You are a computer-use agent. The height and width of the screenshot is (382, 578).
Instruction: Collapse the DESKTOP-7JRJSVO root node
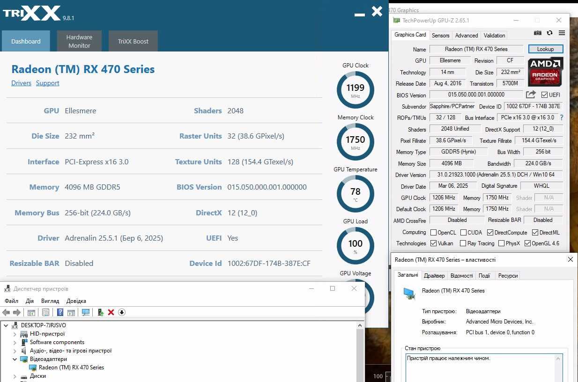click(x=6, y=325)
